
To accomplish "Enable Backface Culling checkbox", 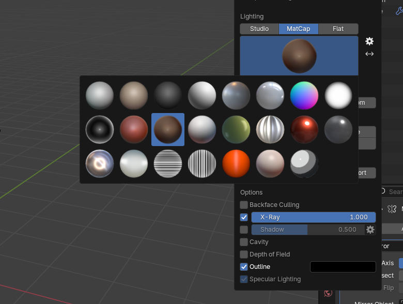I will pyautogui.click(x=244, y=205).
